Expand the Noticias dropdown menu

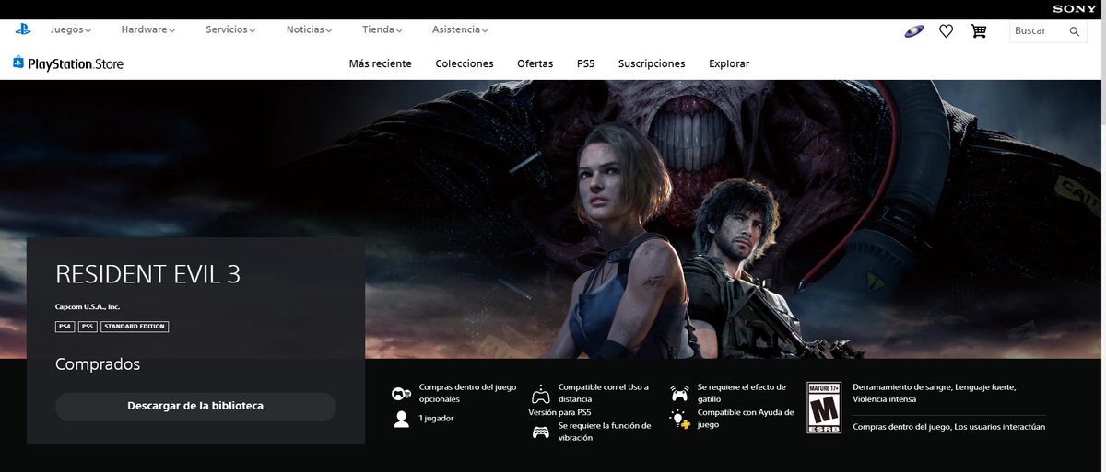tap(309, 29)
